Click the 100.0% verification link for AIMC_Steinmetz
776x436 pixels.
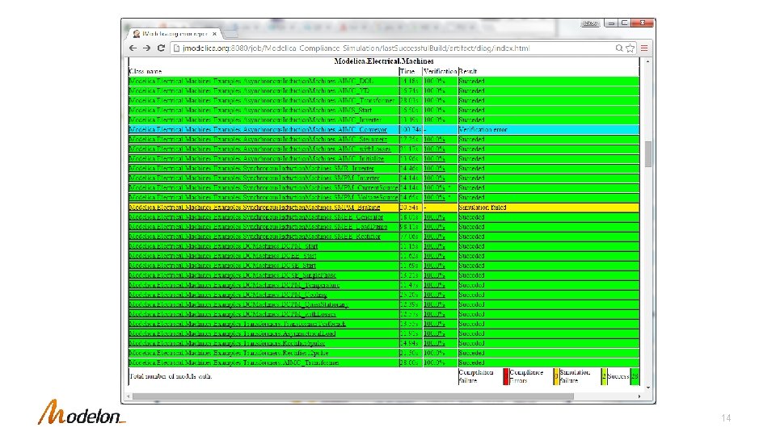(x=434, y=140)
